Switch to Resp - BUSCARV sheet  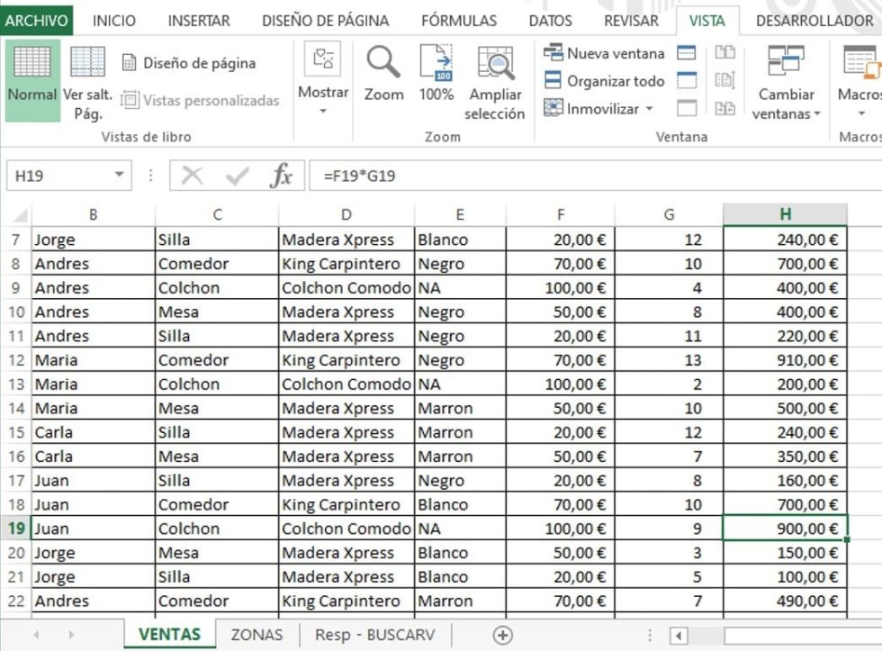point(375,635)
